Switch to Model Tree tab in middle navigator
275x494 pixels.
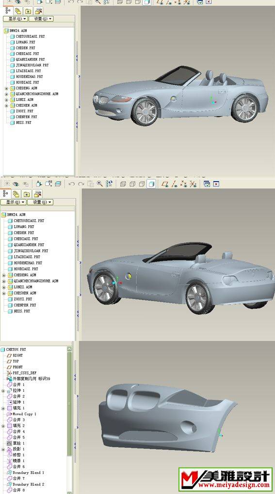[6, 193]
